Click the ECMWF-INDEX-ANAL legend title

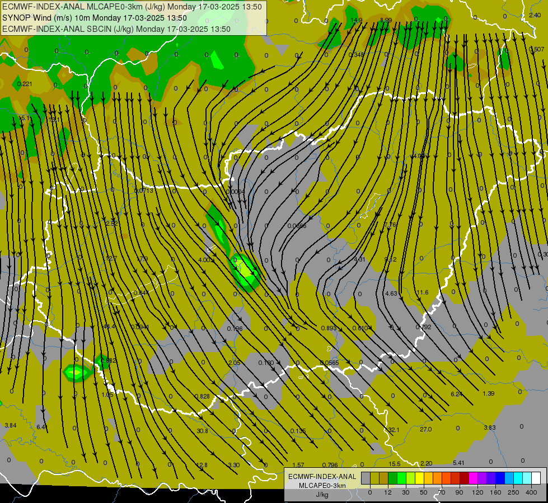[x=322, y=477]
